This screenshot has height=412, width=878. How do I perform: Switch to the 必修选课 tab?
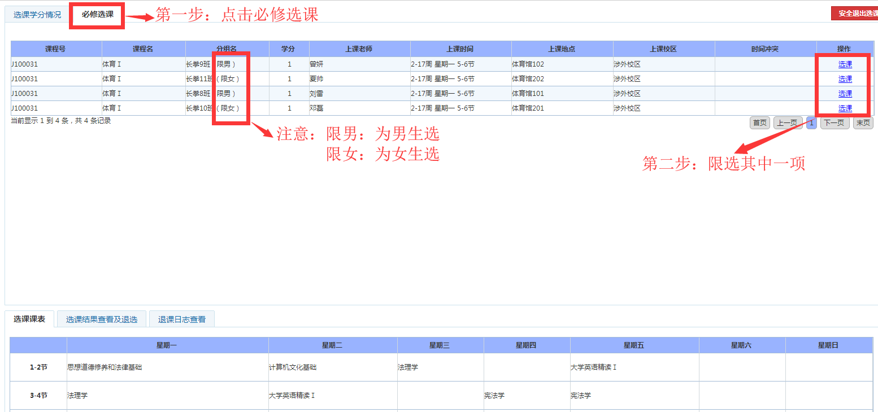pyautogui.click(x=96, y=15)
